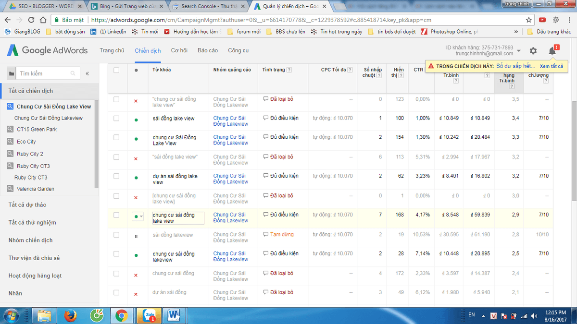Select the Eco City campaign in the sidebar
Viewport: 577px width, 324px height.
tap(26, 142)
